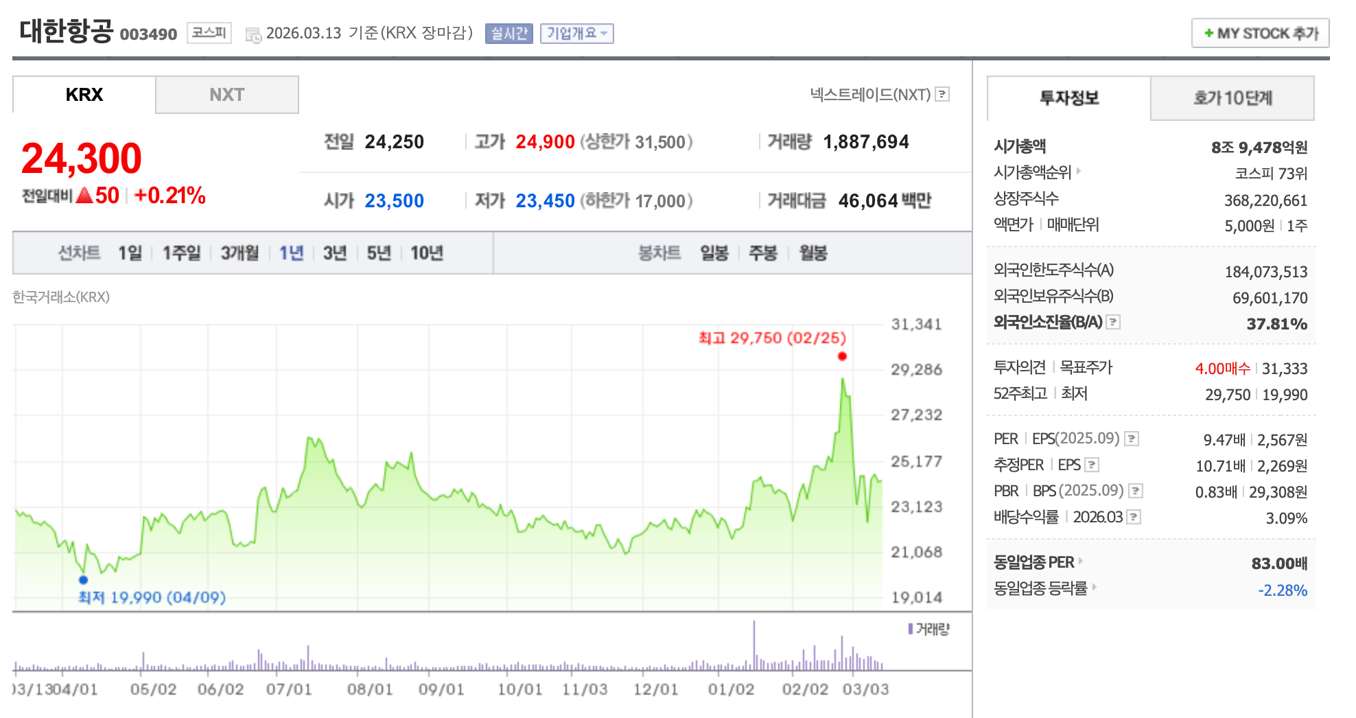
Task: Click the 저가 value 23,450
Action: (x=546, y=201)
